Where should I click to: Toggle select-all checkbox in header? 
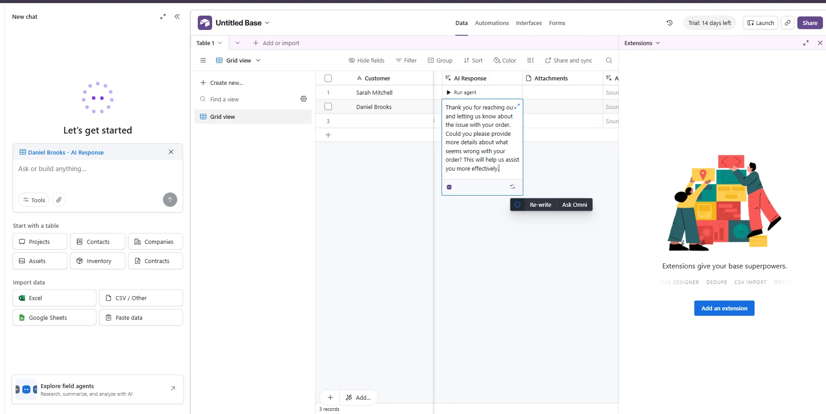point(328,78)
